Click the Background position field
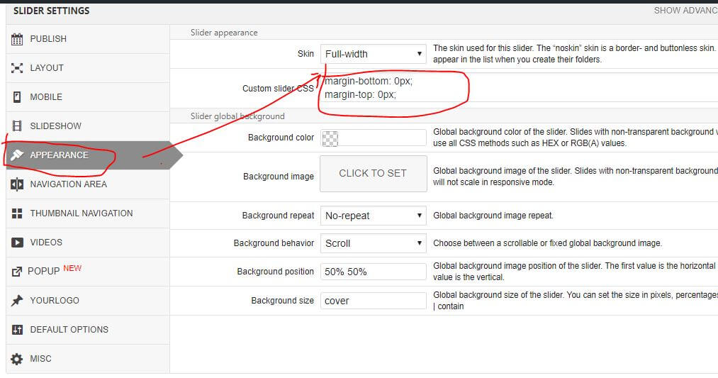 (x=373, y=272)
